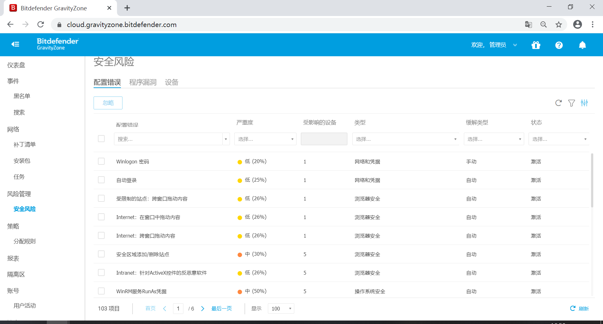
Task: Open 仪表盘 in sidebar
Action: 16,65
